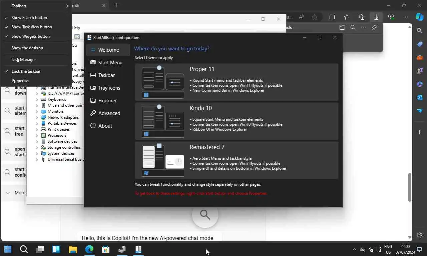Open Tools briefcase in Edge sidebar
Screen dimensions: 427x256
point(420,57)
